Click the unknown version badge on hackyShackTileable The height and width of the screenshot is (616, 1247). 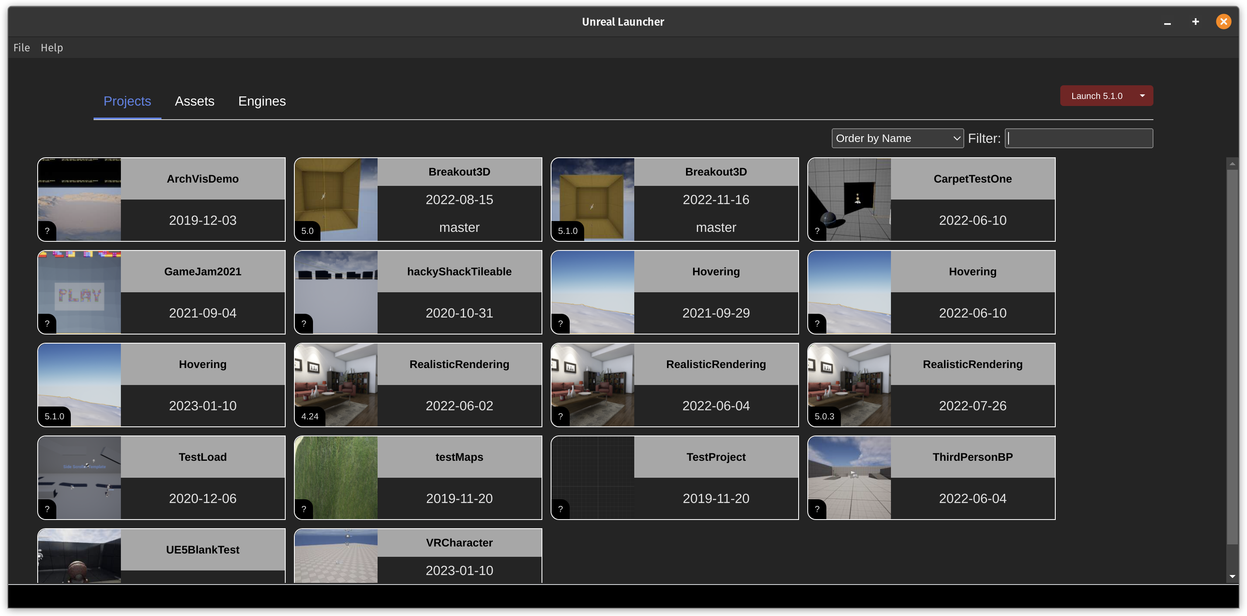(303, 323)
